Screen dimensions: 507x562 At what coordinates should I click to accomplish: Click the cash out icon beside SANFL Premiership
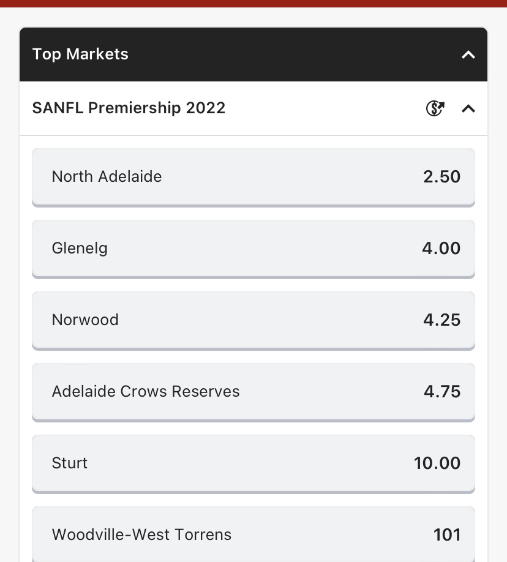435,108
